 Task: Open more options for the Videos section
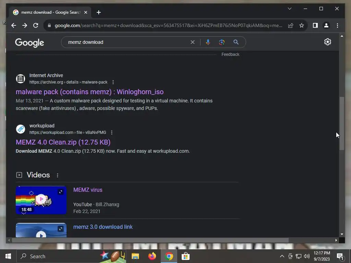(58, 175)
